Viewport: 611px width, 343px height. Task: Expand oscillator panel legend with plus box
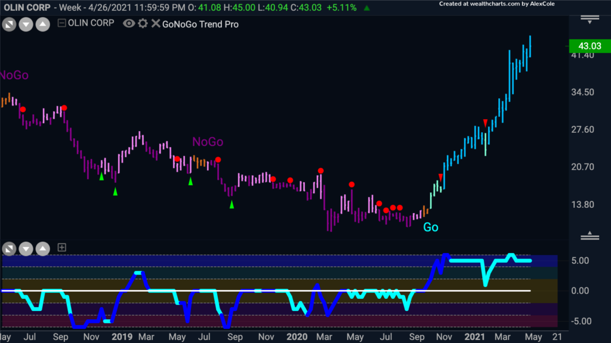pos(61,247)
